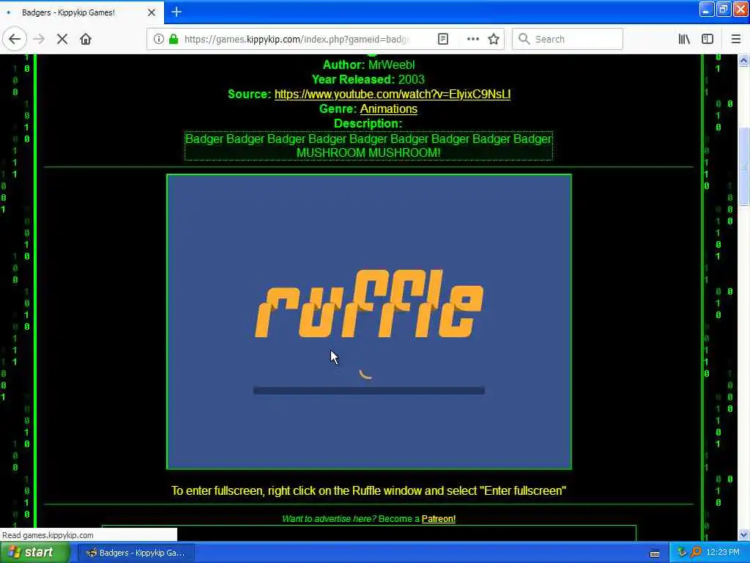Open the Animations genre link
Screen dimensions: 750x563
[388, 109]
